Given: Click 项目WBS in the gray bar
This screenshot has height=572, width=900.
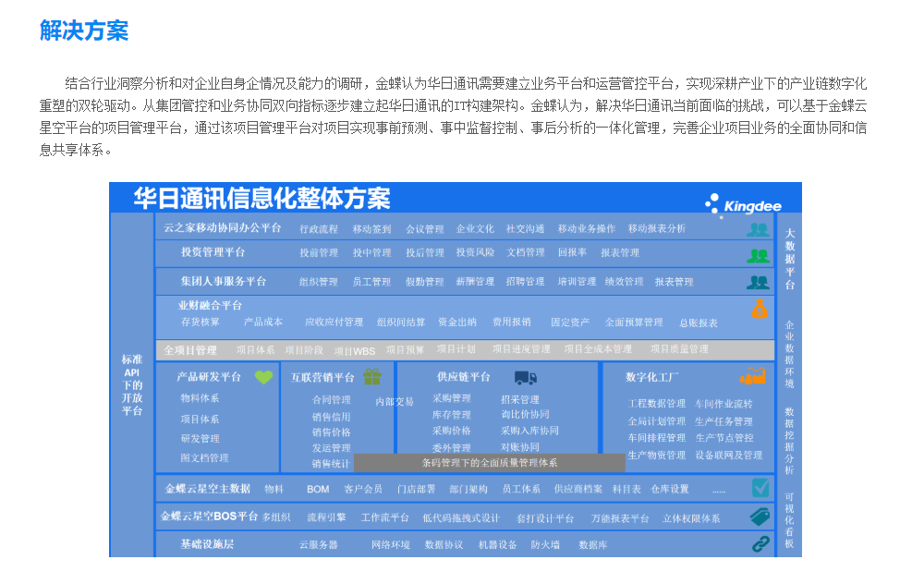Looking at the screenshot, I should tap(355, 350).
